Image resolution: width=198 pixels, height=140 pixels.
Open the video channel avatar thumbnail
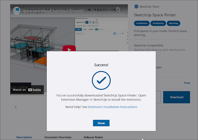pyautogui.click(x=17, y=10)
